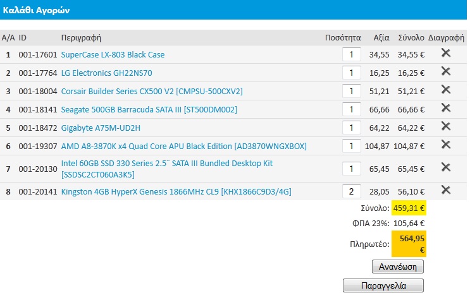470x300 pixels.
Task: Delete the SuperCase LX-803 Black Case row
Action: (446, 53)
